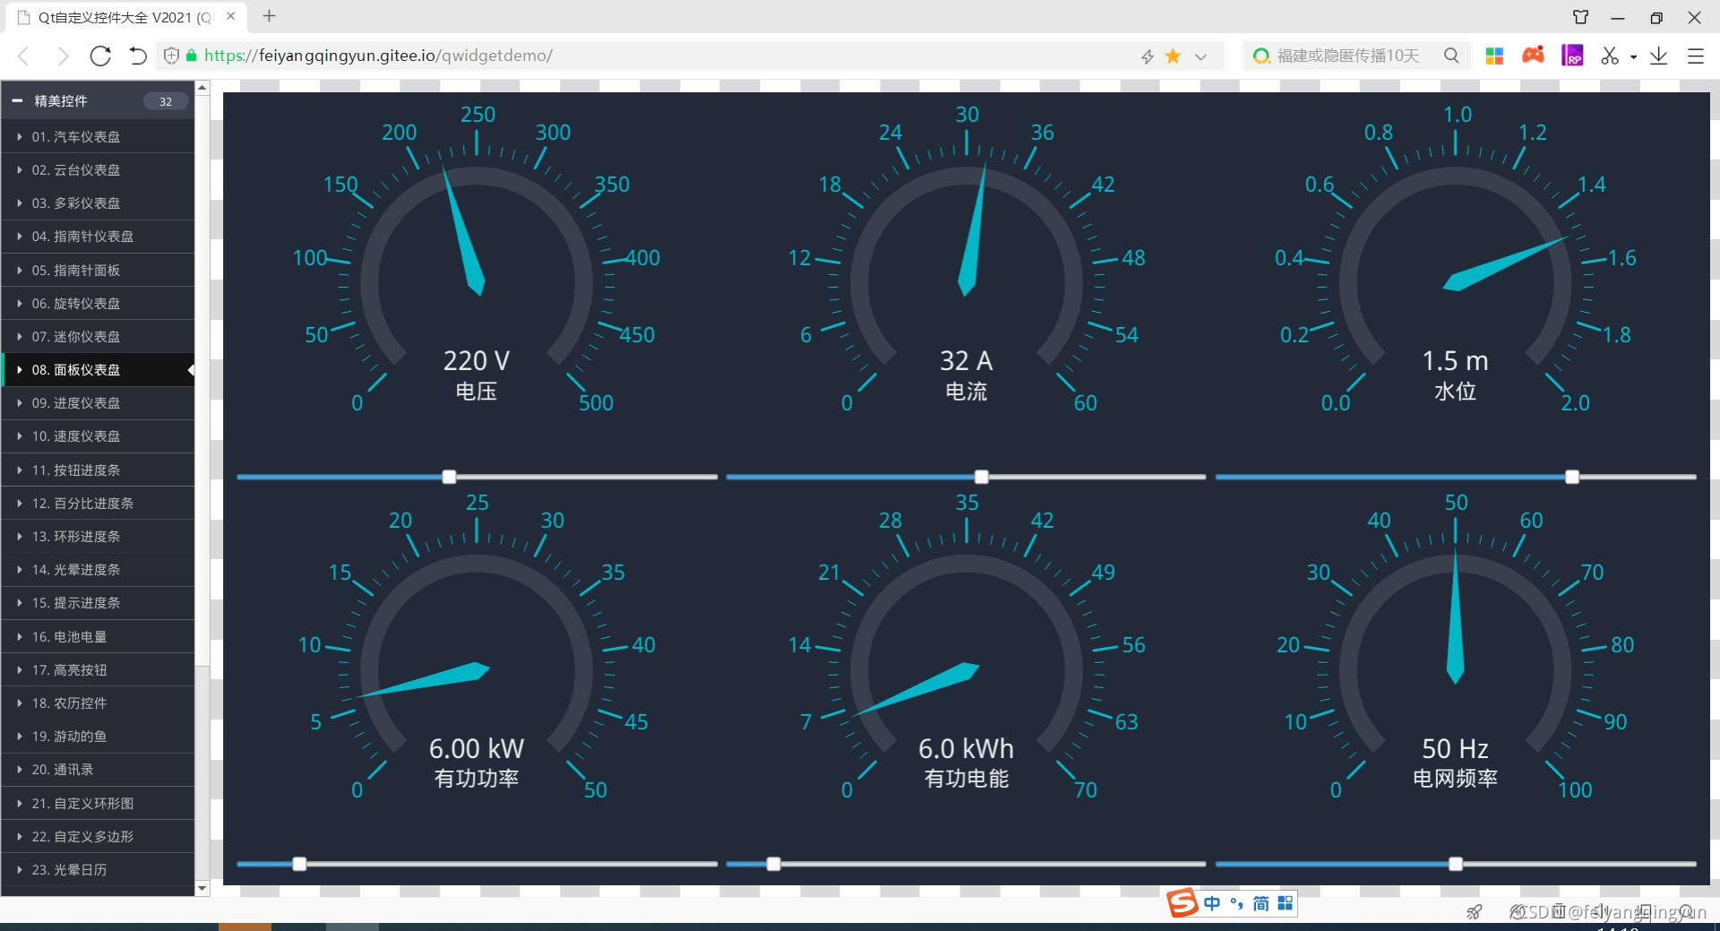Click the skin/shirt icon in title bar
1720x931 pixels.
pyautogui.click(x=1581, y=17)
